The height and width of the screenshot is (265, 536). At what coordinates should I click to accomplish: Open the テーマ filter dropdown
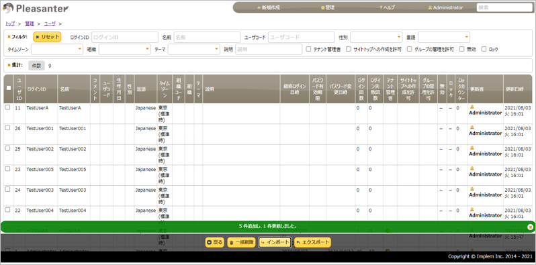point(194,50)
